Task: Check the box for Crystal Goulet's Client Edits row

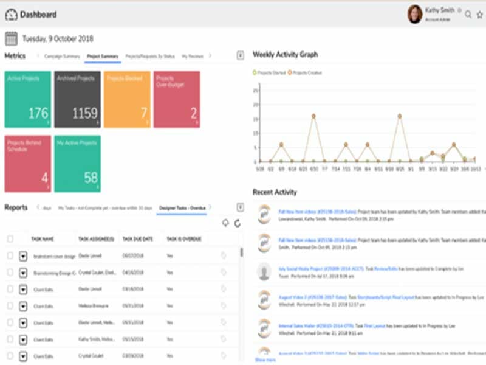Action: 10,357
